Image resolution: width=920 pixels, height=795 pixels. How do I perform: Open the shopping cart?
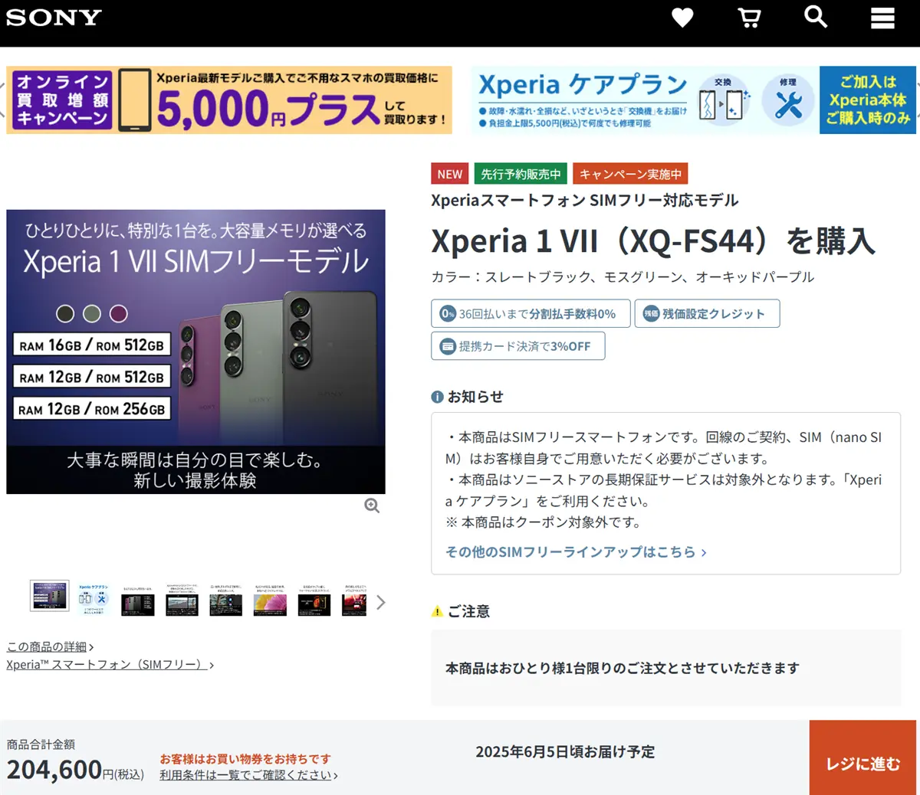(749, 18)
